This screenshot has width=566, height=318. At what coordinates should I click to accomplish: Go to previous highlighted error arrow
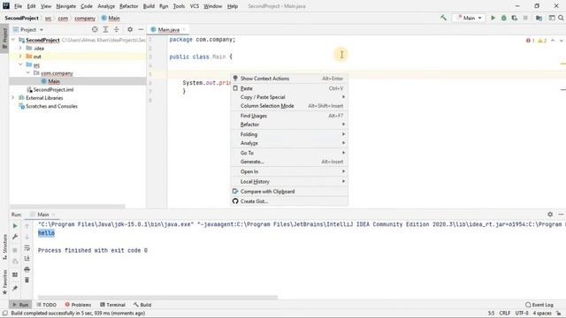(553, 41)
